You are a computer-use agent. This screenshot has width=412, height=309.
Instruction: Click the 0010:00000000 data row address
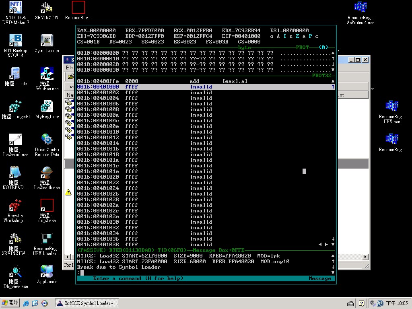pos(98,53)
